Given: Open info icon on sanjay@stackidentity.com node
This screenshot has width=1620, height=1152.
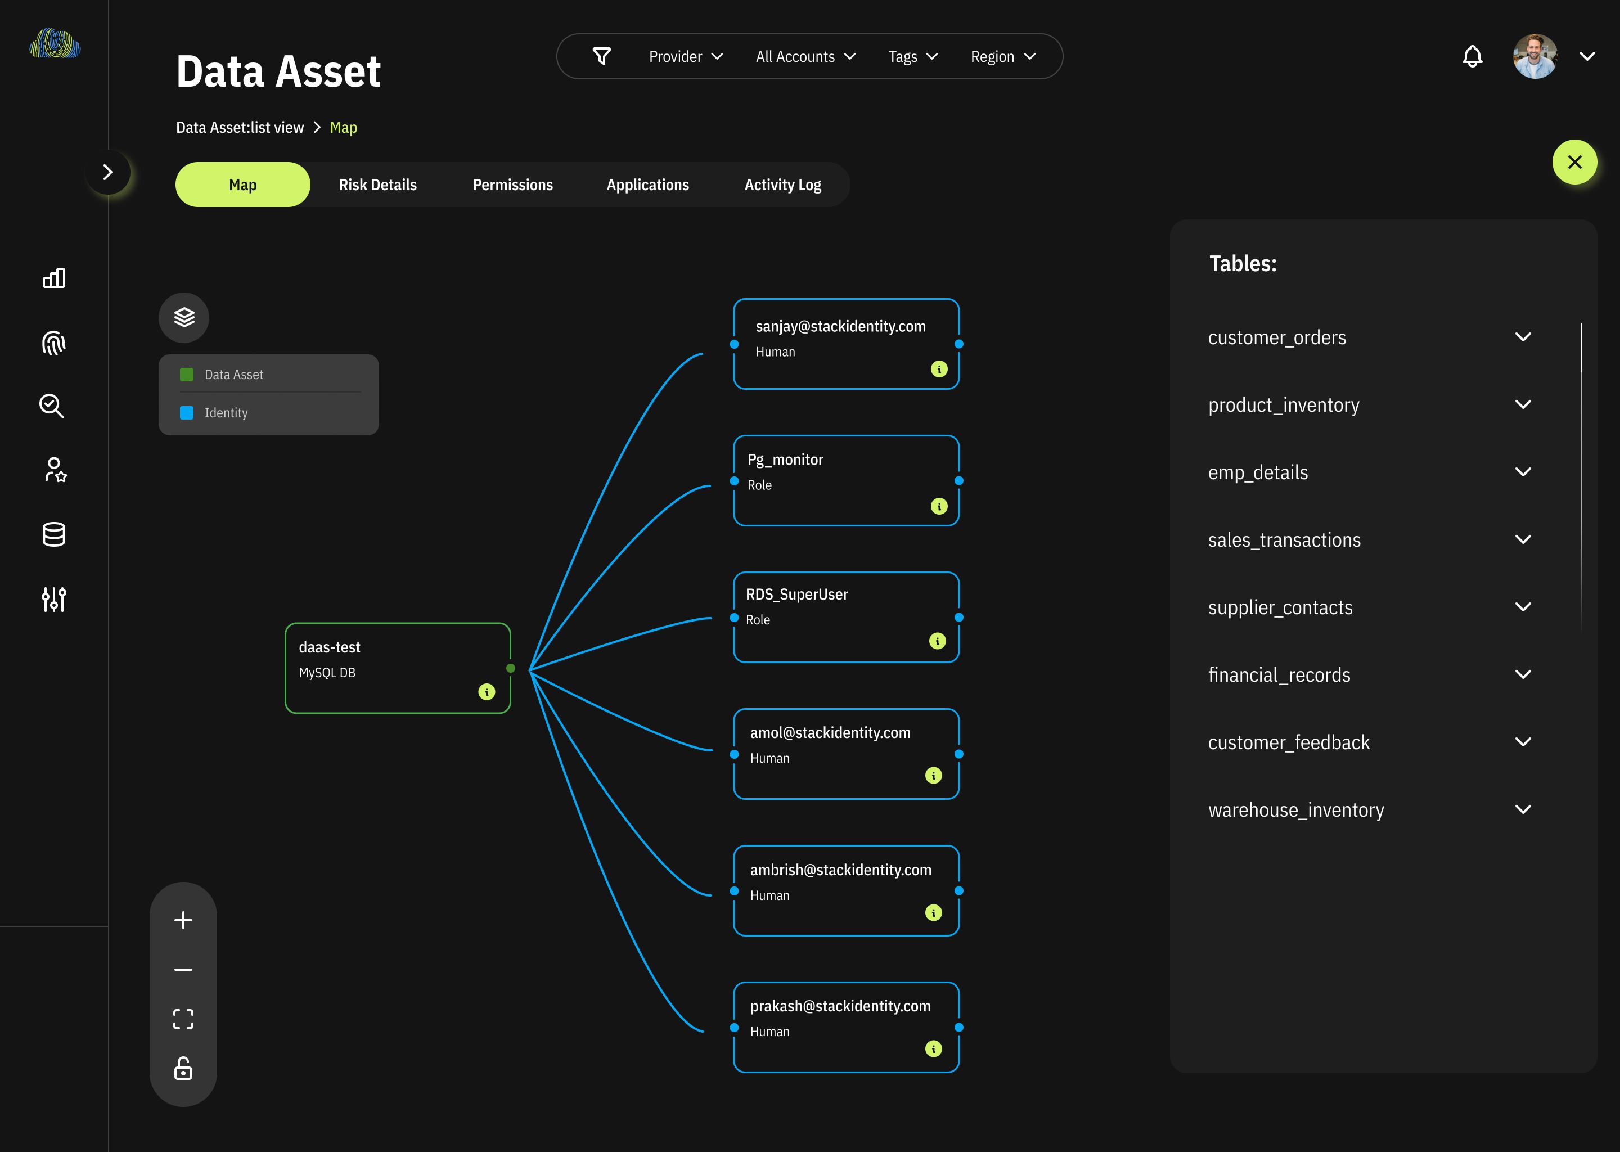Looking at the screenshot, I should pyautogui.click(x=939, y=369).
